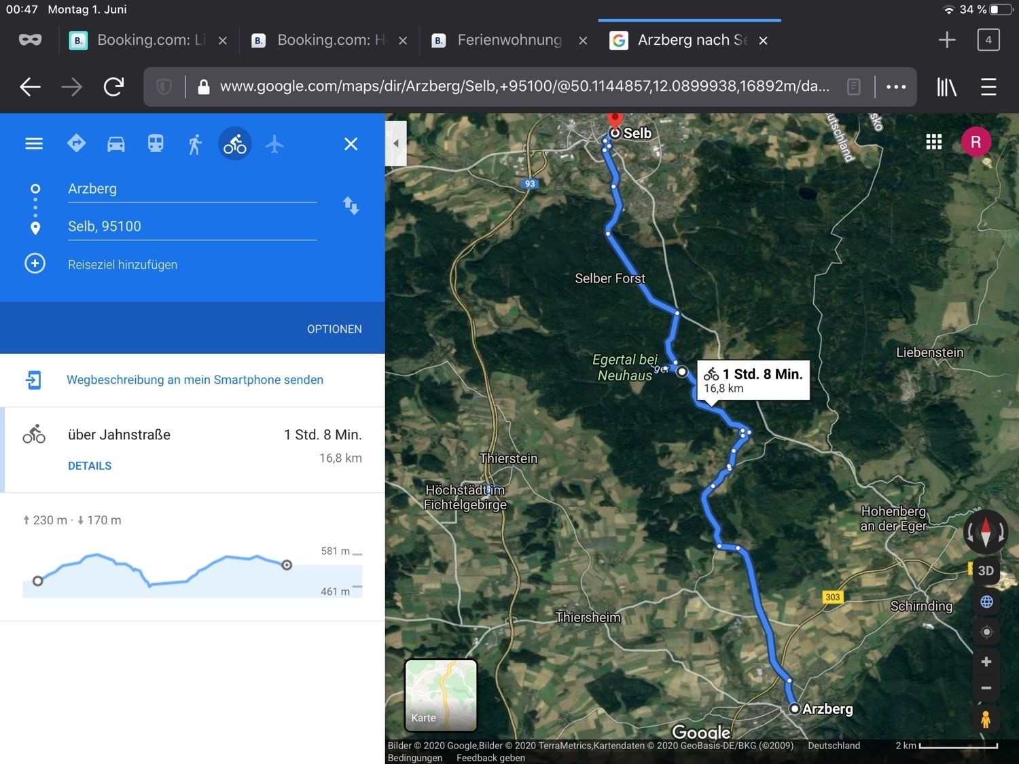
Task: Click the private browsing mask icon
Action: (30, 40)
